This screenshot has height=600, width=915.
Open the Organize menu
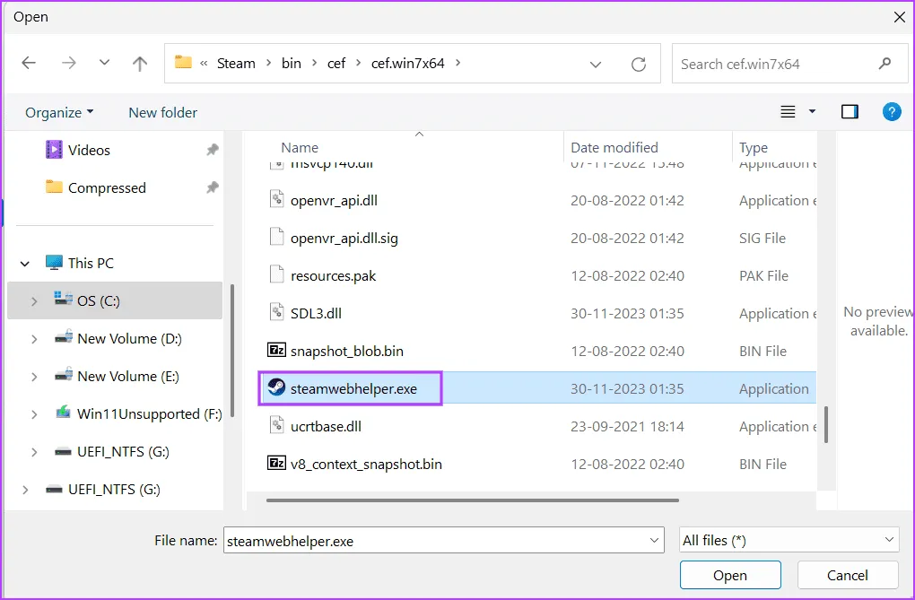point(59,112)
